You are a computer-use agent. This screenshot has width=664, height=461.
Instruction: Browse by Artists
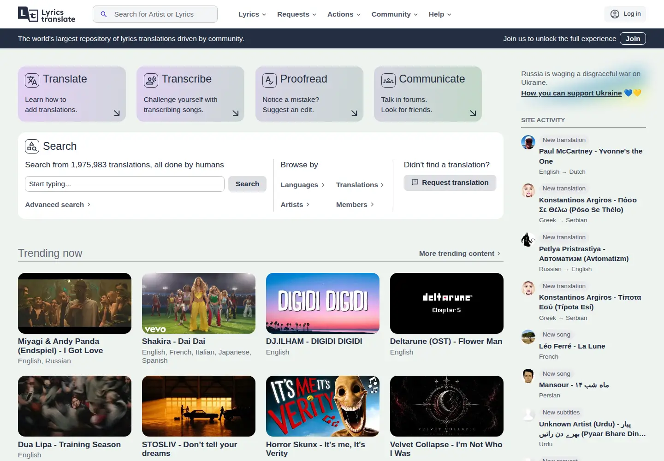(295, 205)
